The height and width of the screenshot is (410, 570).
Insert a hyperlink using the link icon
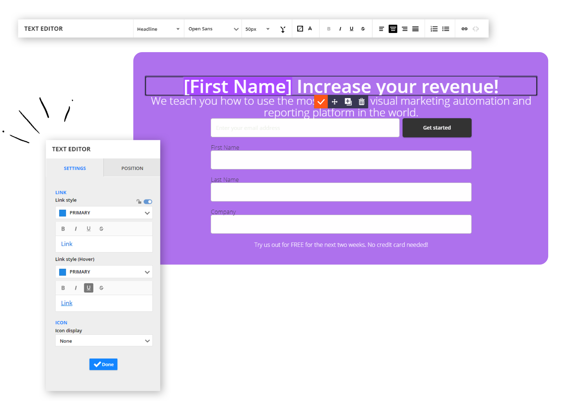(x=464, y=29)
